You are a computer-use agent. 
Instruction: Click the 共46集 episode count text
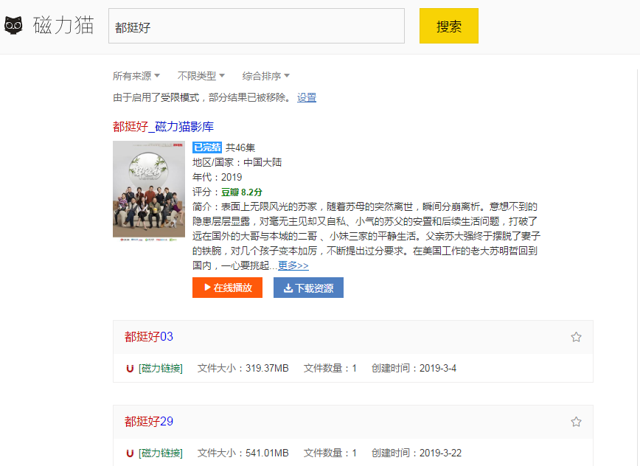tap(240, 147)
